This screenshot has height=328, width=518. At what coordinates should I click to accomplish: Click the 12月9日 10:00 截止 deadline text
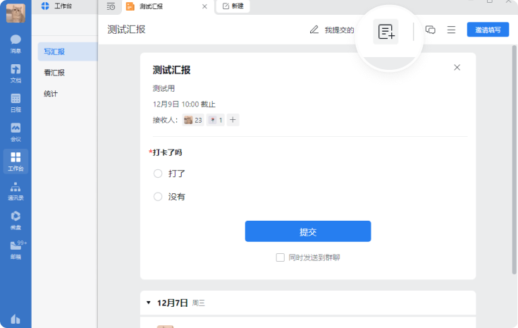pyautogui.click(x=184, y=104)
